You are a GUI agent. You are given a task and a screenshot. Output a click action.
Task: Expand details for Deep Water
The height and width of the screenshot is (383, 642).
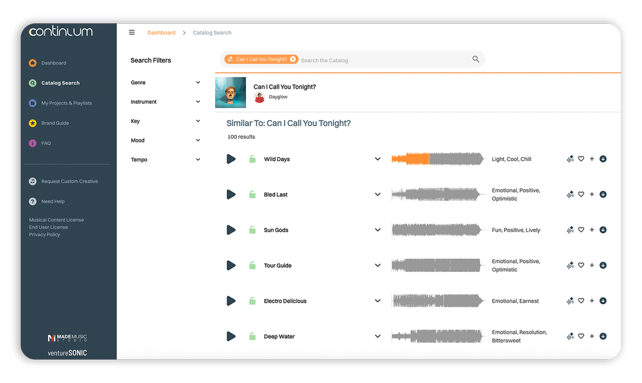pyautogui.click(x=377, y=336)
